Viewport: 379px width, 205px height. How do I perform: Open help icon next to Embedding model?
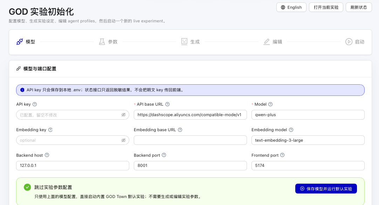[x=291, y=130]
